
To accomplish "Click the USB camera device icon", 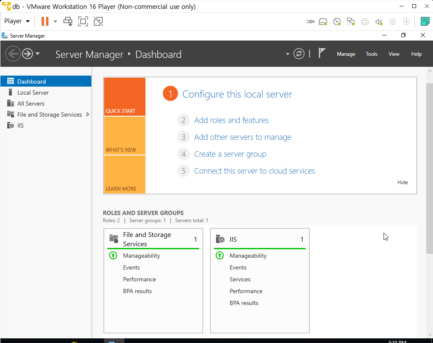I will coord(393,22).
